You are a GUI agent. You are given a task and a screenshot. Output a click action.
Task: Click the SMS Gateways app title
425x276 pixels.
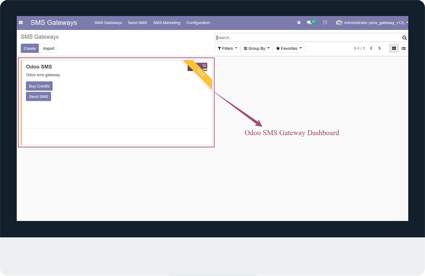(x=53, y=23)
